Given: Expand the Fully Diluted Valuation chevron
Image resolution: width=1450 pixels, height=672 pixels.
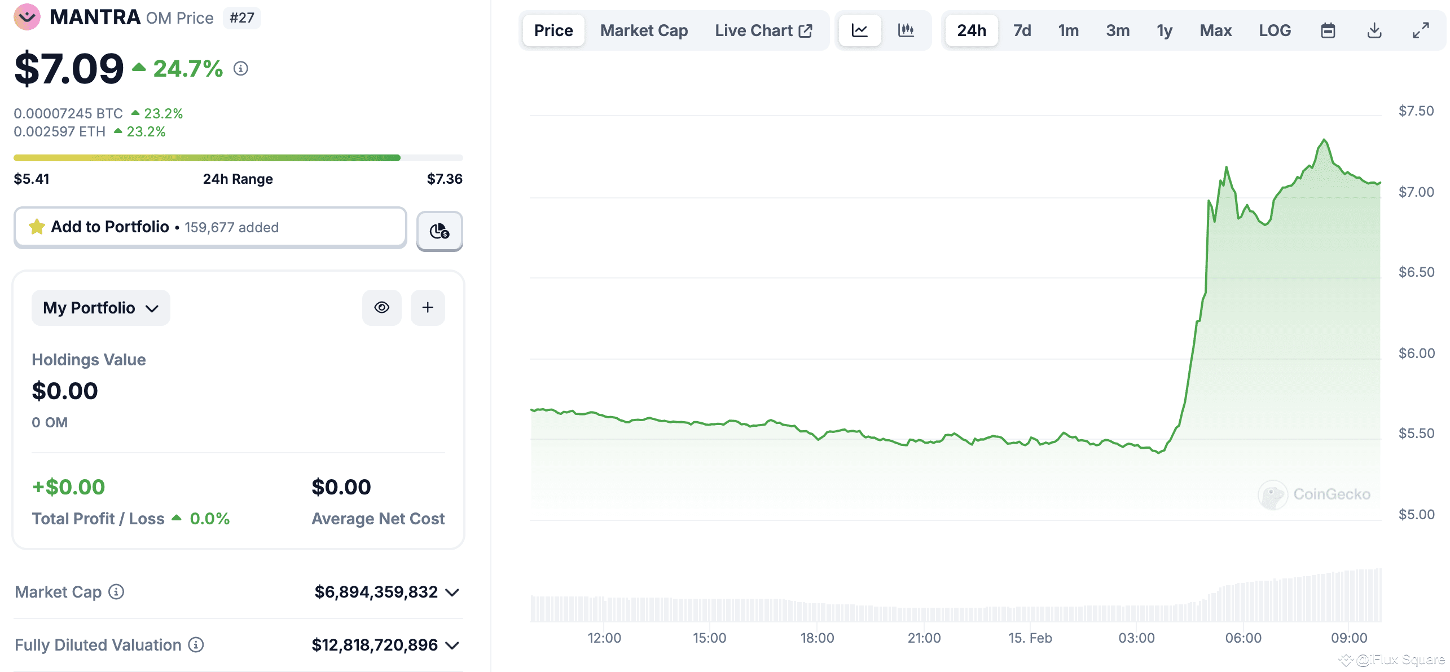Looking at the screenshot, I should [452, 645].
